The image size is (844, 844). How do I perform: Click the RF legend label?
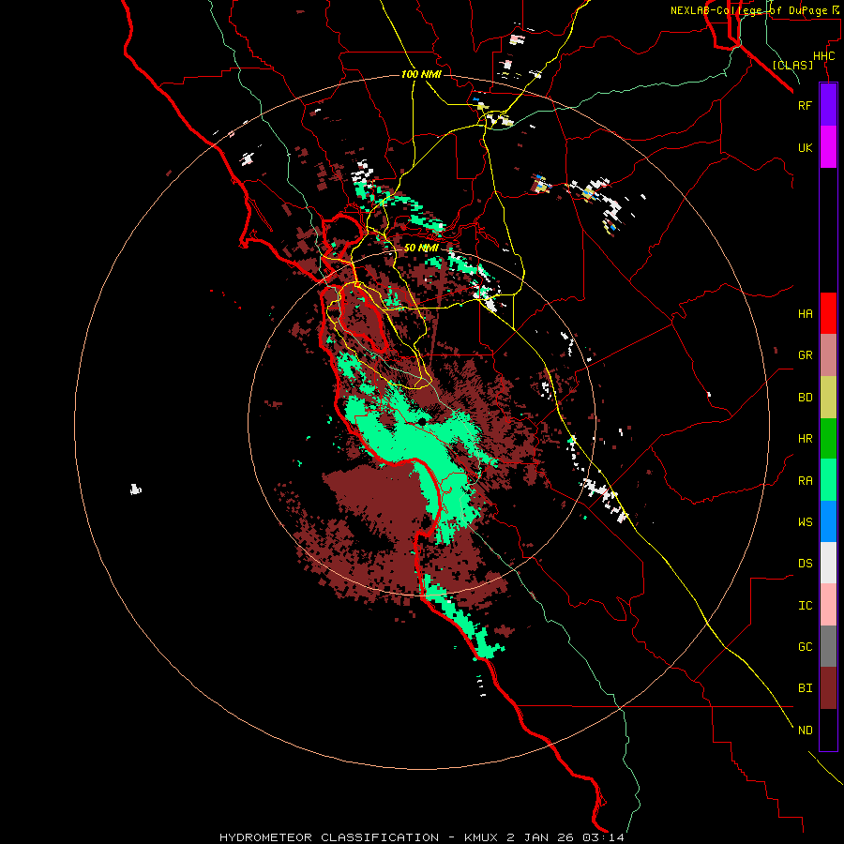click(x=805, y=105)
